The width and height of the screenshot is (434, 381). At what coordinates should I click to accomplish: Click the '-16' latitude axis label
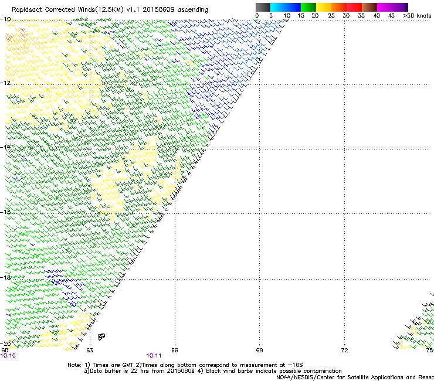click(x=5, y=212)
